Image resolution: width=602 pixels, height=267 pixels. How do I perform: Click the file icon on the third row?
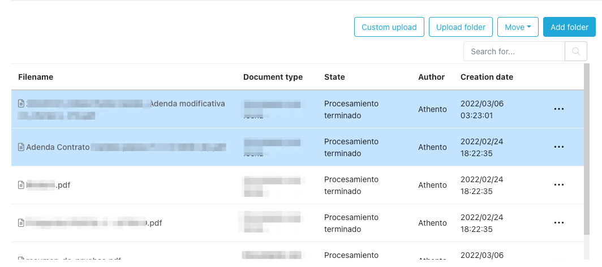coord(21,185)
